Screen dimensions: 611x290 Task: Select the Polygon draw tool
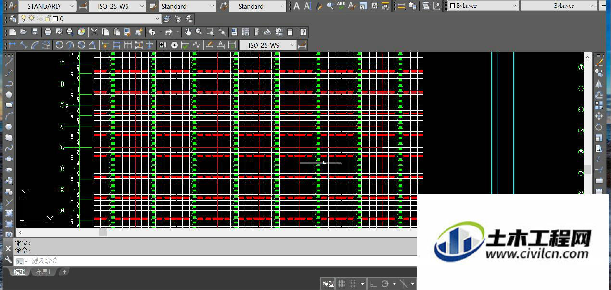[9, 94]
